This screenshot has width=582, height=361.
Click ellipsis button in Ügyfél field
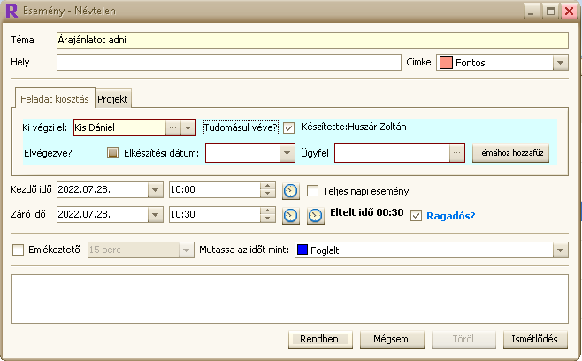pos(456,152)
